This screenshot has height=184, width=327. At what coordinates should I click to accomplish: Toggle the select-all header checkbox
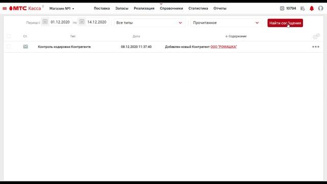(9, 36)
